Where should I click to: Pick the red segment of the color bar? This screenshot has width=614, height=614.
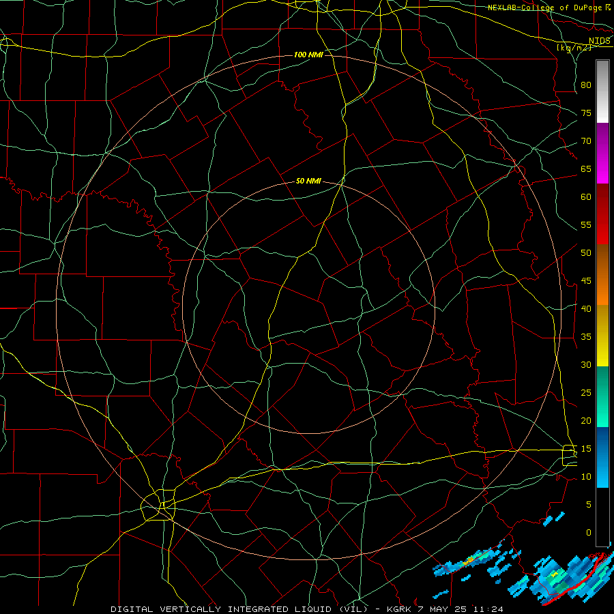click(x=602, y=214)
